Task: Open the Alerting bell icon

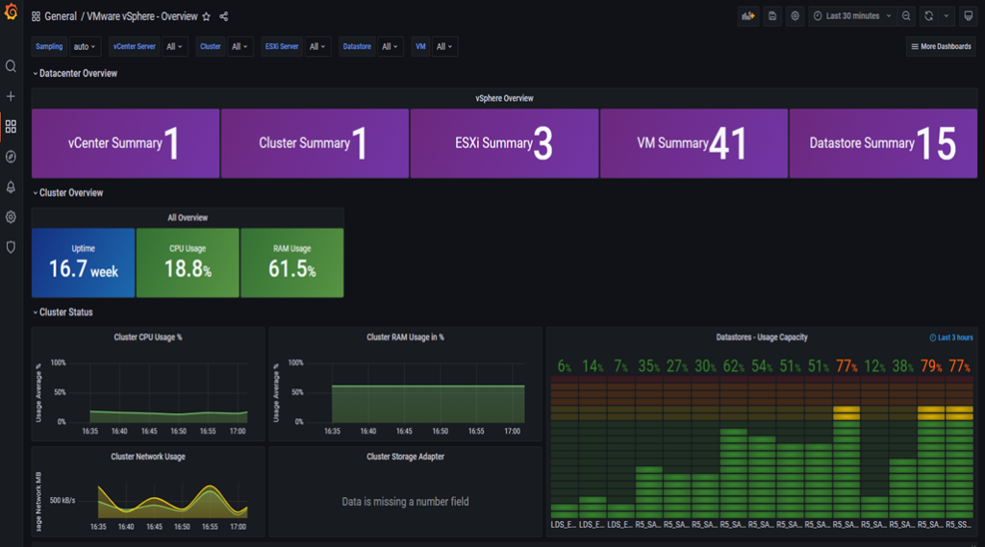Action: pos(11,186)
